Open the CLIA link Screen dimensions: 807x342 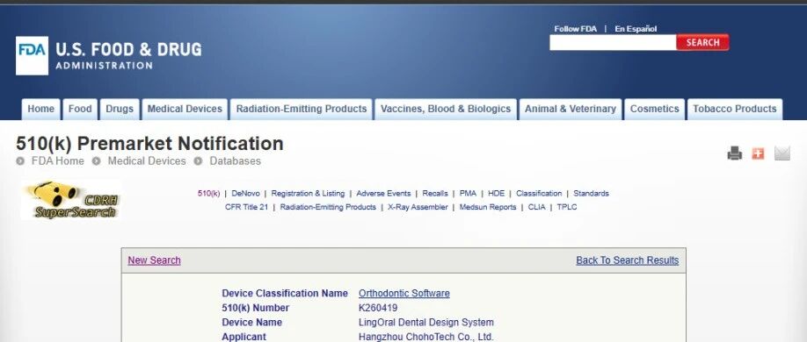(536, 208)
